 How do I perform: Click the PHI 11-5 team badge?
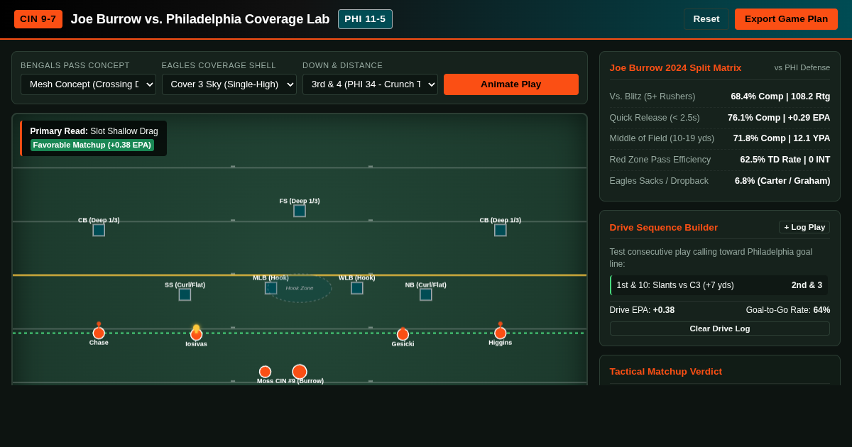click(x=365, y=19)
